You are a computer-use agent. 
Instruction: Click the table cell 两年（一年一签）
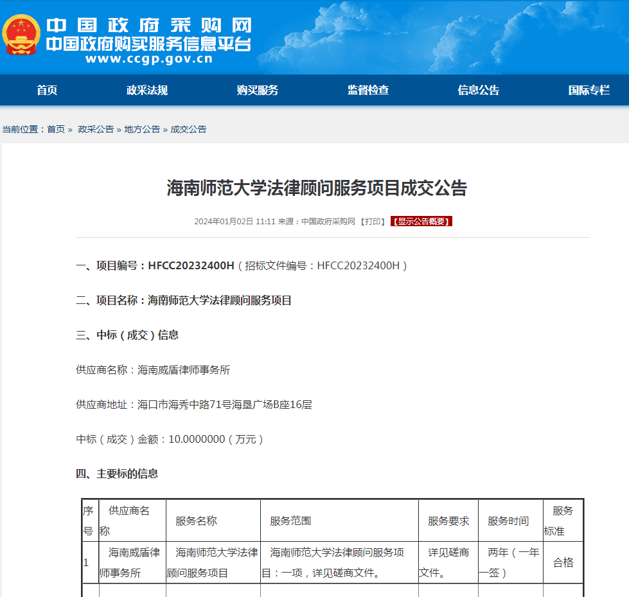click(511, 562)
